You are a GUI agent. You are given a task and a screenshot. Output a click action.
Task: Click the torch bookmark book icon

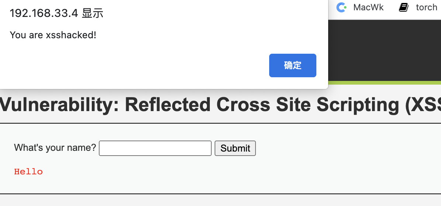(404, 7)
